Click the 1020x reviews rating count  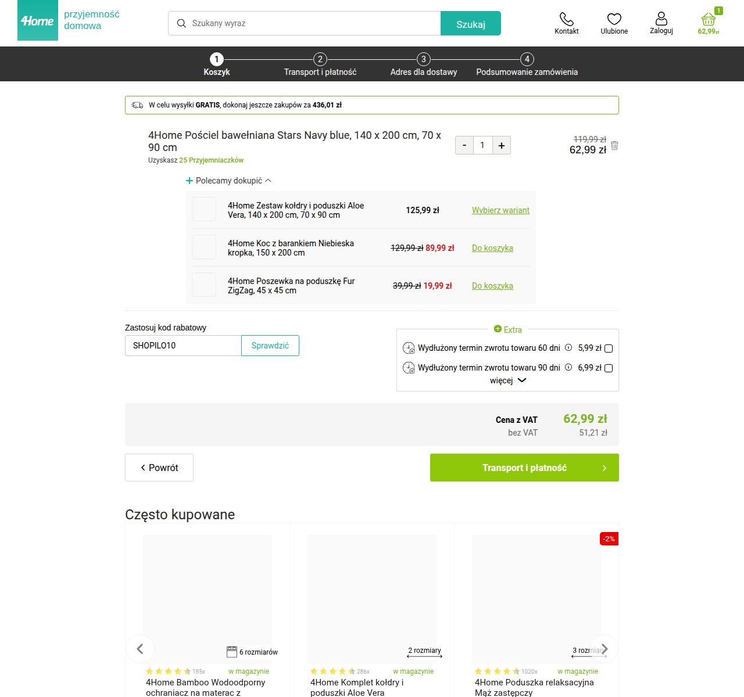click(x=529, y=671)
